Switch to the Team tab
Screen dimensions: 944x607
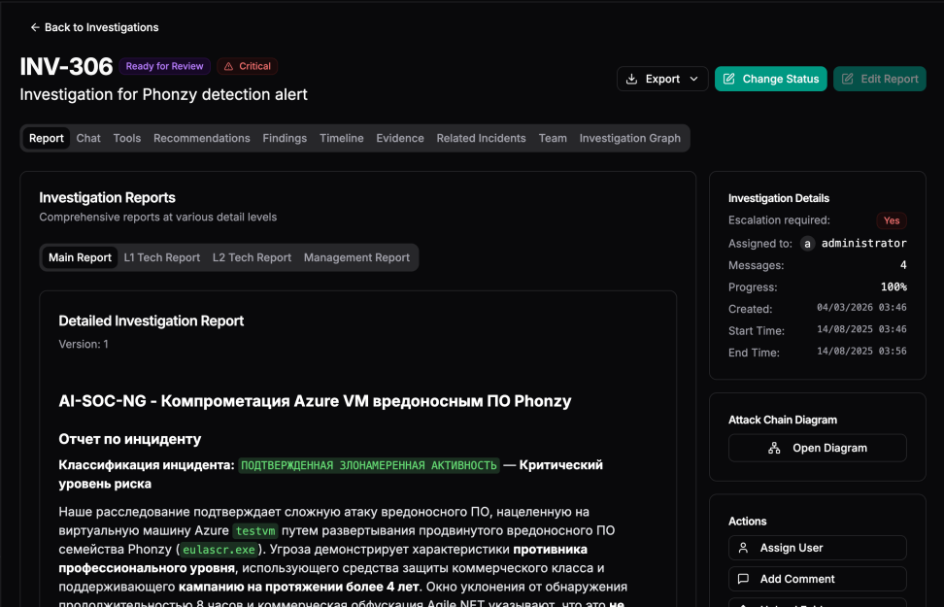tap(553, 138)
